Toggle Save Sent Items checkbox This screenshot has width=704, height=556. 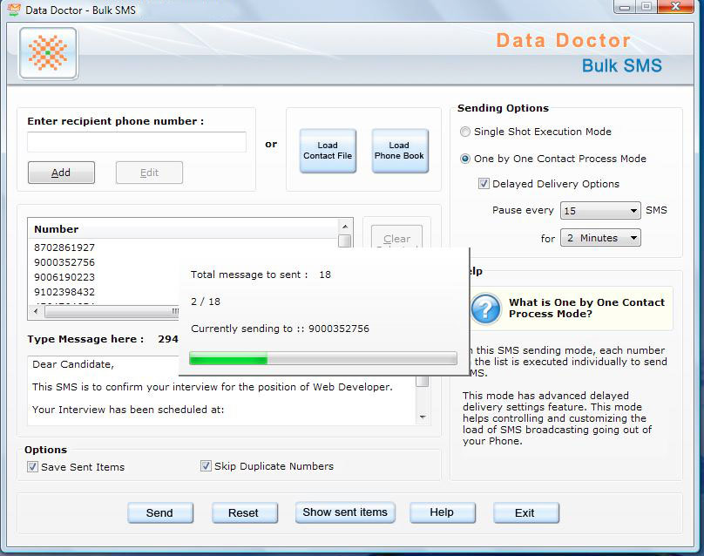[x=32, y=466]
